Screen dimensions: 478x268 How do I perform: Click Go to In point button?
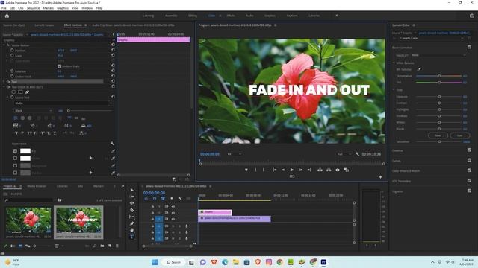[274, 170]
